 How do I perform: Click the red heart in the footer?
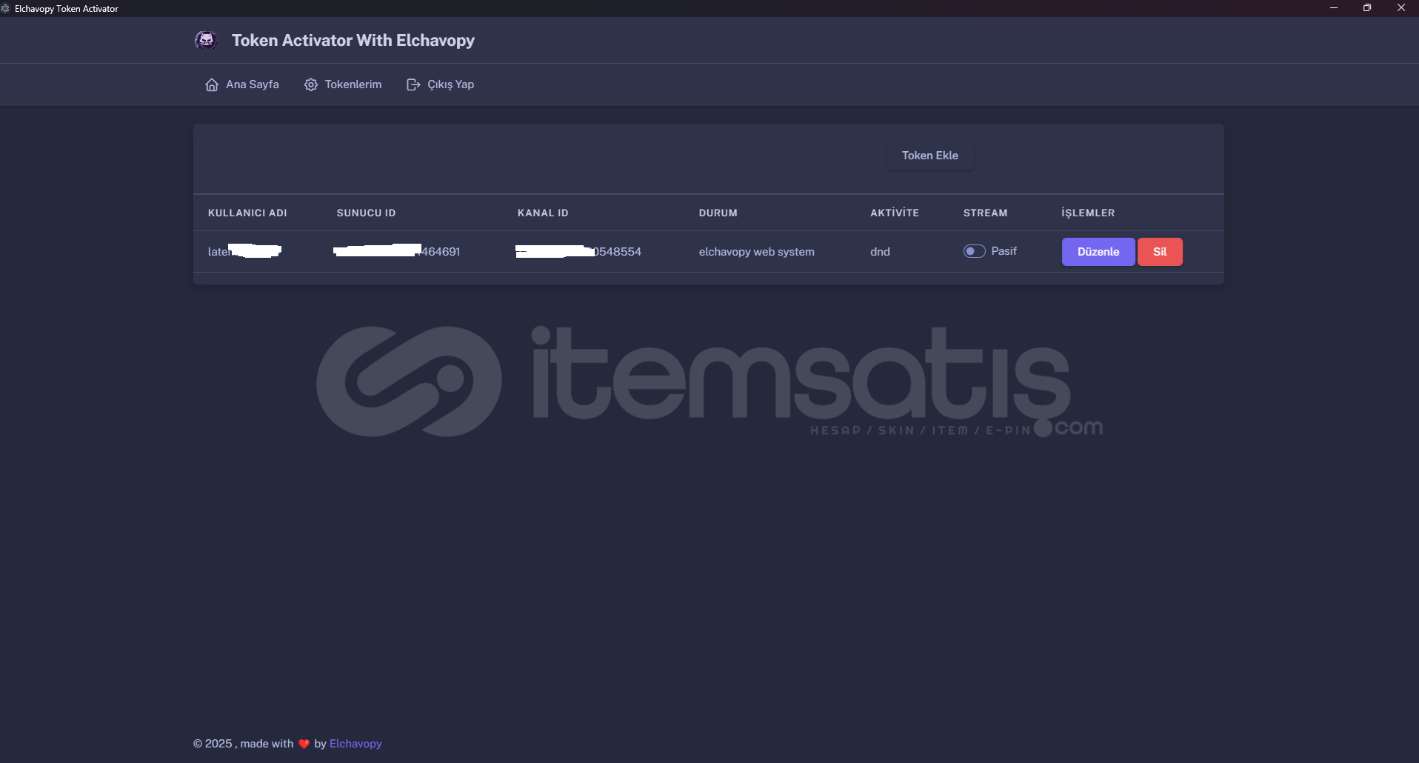[x=304, y=744]
